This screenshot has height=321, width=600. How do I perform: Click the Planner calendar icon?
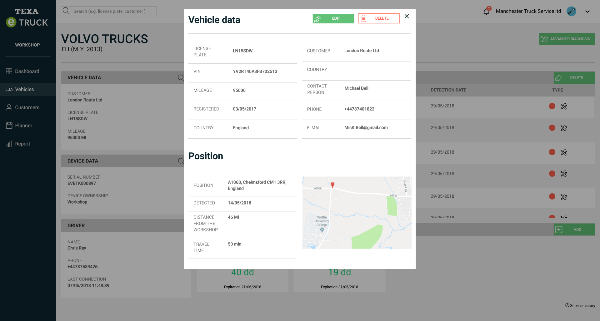pyautogui.click(x=9, y=126)
